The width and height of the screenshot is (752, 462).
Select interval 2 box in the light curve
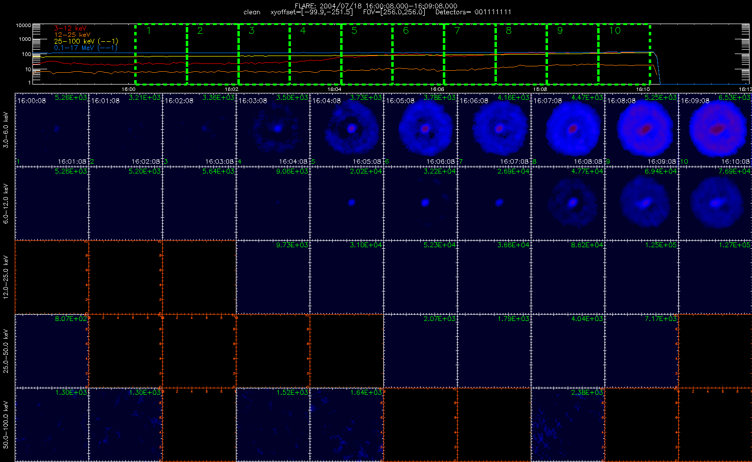click(212, 54)
